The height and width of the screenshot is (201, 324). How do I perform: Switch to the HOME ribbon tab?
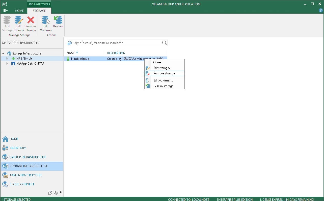point(19,11)
